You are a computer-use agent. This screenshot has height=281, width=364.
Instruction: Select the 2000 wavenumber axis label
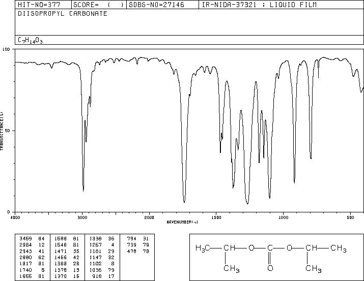(149, 217)
